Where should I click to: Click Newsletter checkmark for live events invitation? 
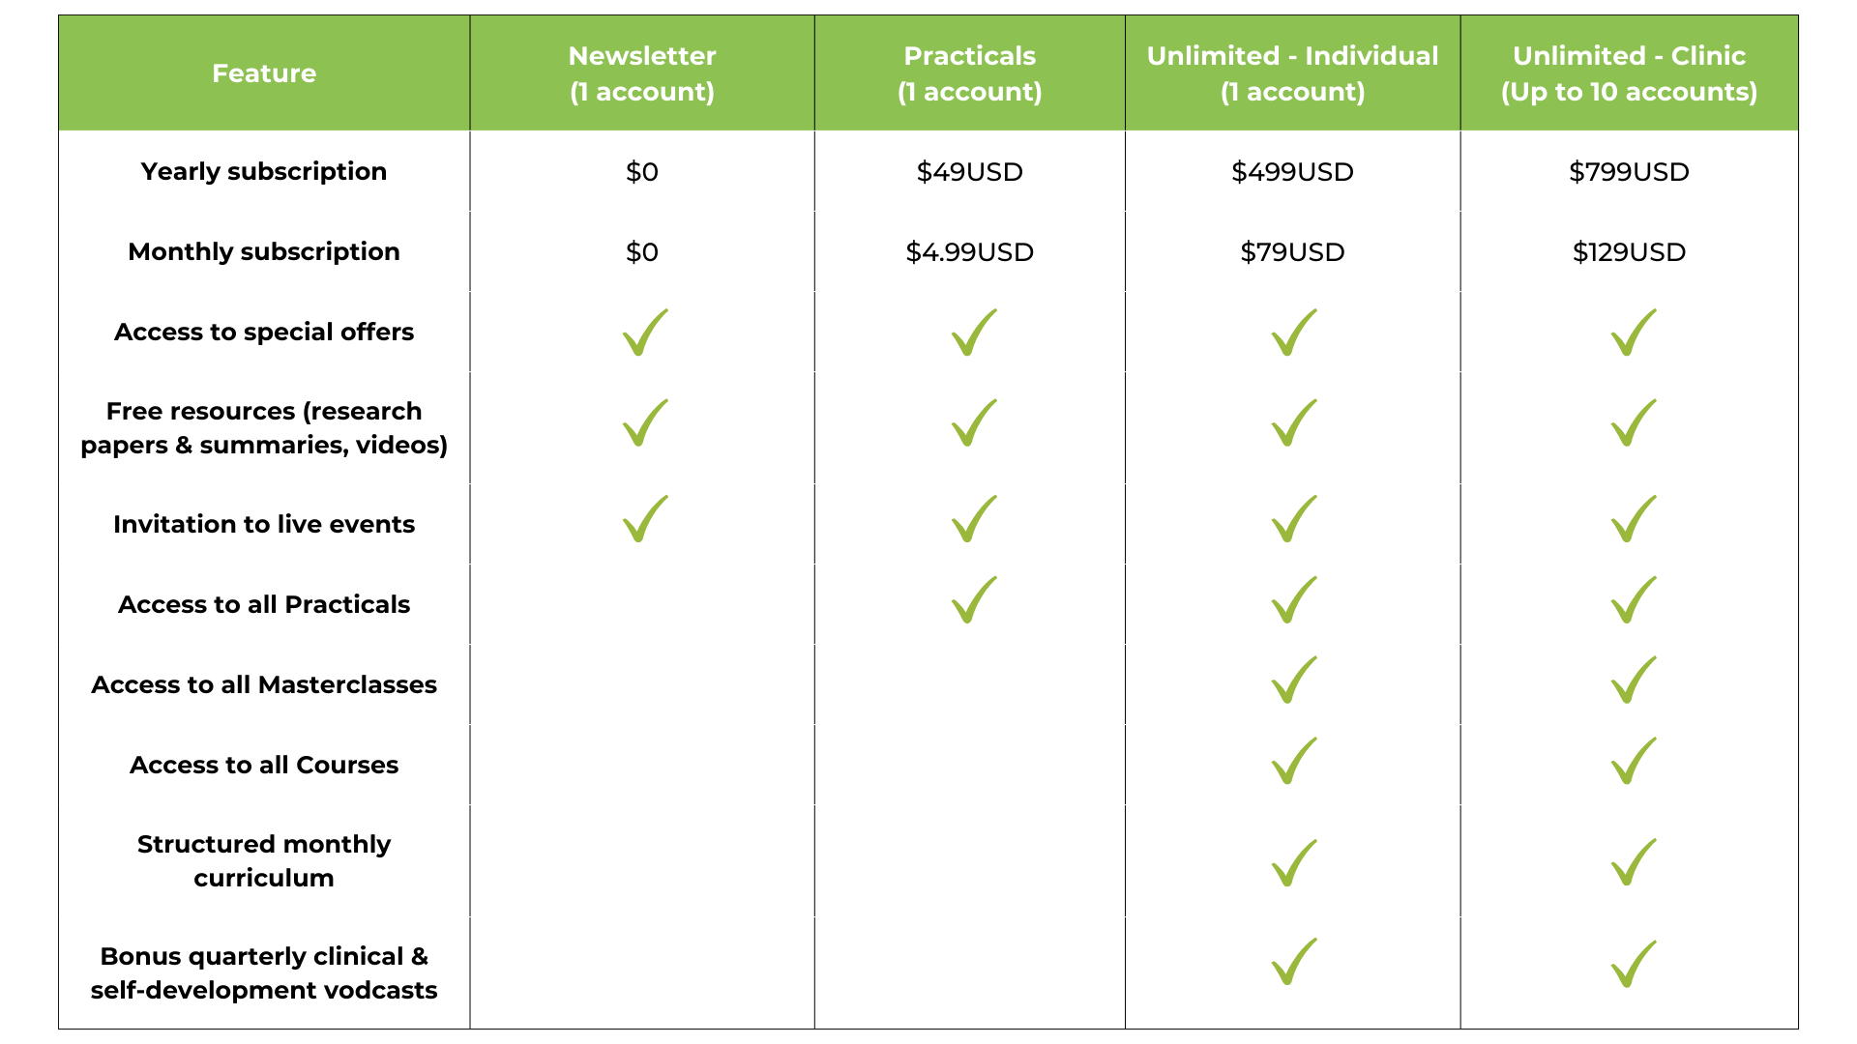point(645,519)
